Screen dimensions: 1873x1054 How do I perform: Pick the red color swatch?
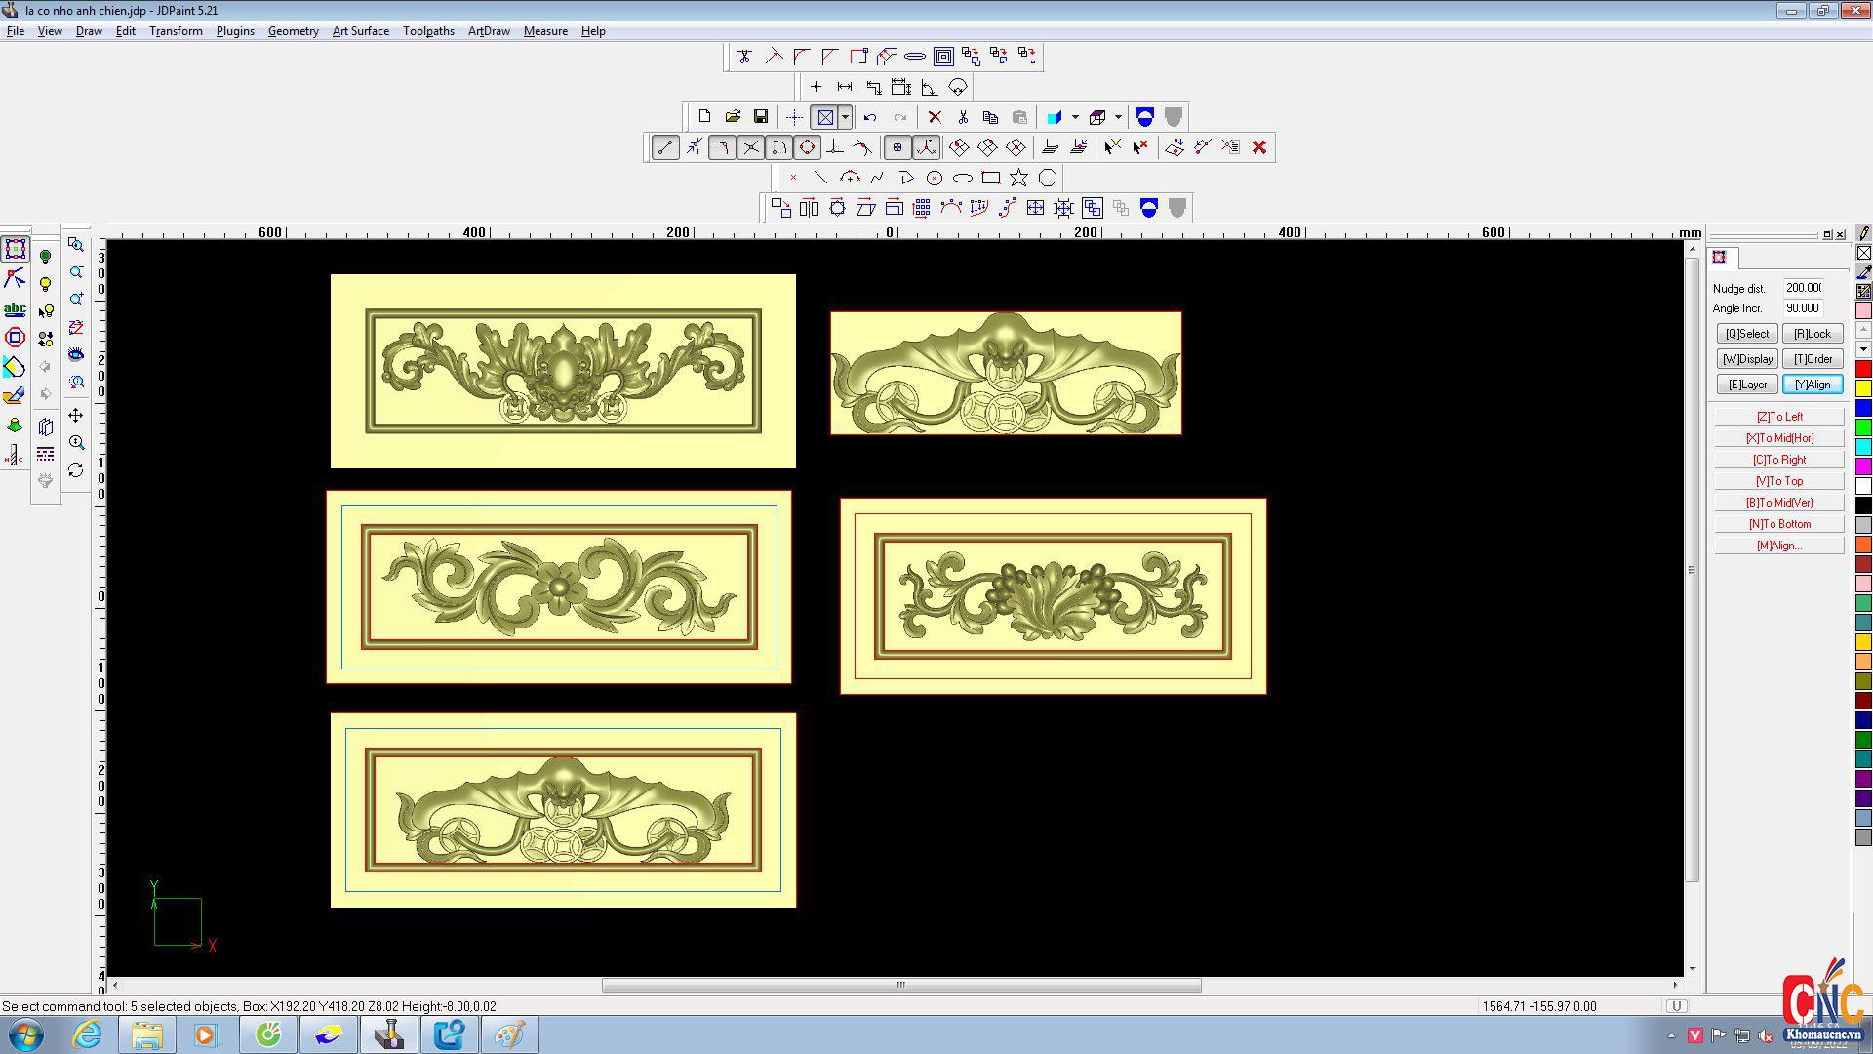(1863, 369)
